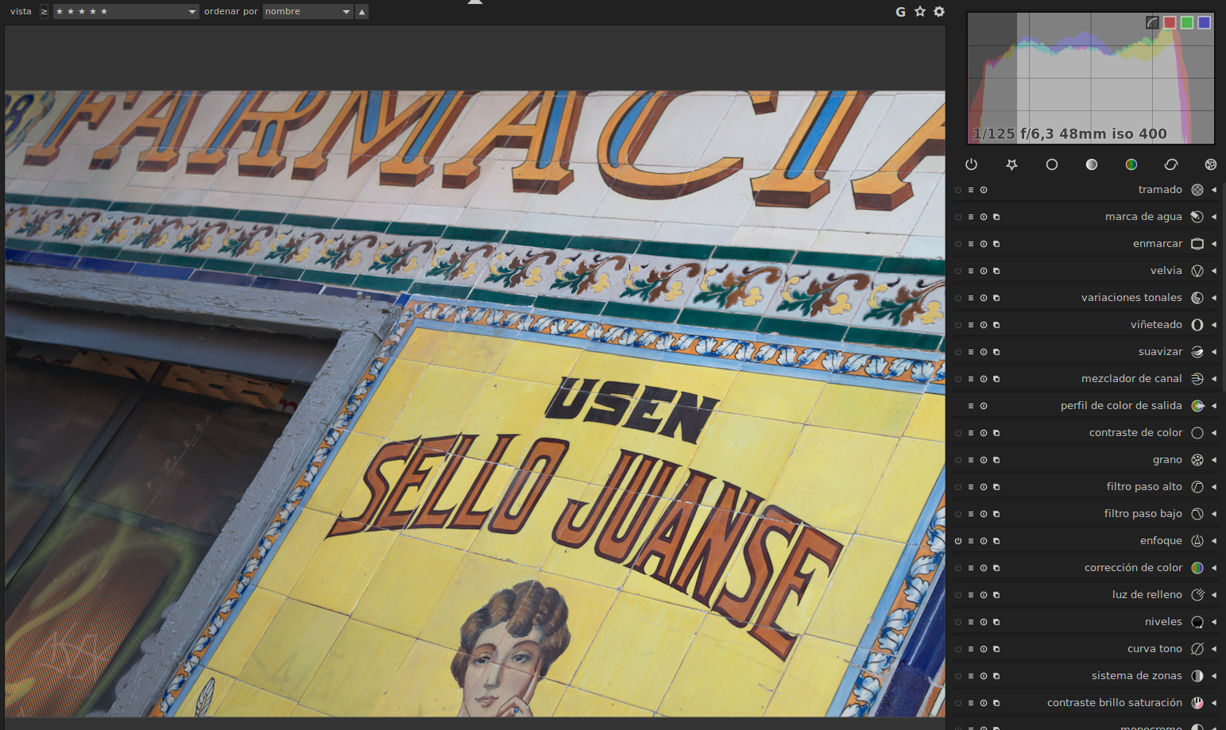
Task: Switch to the basic modules group tab
Action: (x=1052, y=164)
